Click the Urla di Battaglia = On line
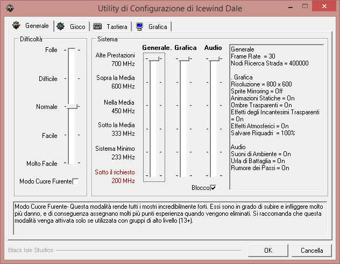This screenshot has width=340, height=264. tap(258, 161)
